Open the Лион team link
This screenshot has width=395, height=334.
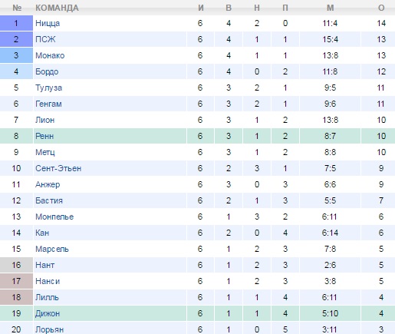[x=44, y=120]
